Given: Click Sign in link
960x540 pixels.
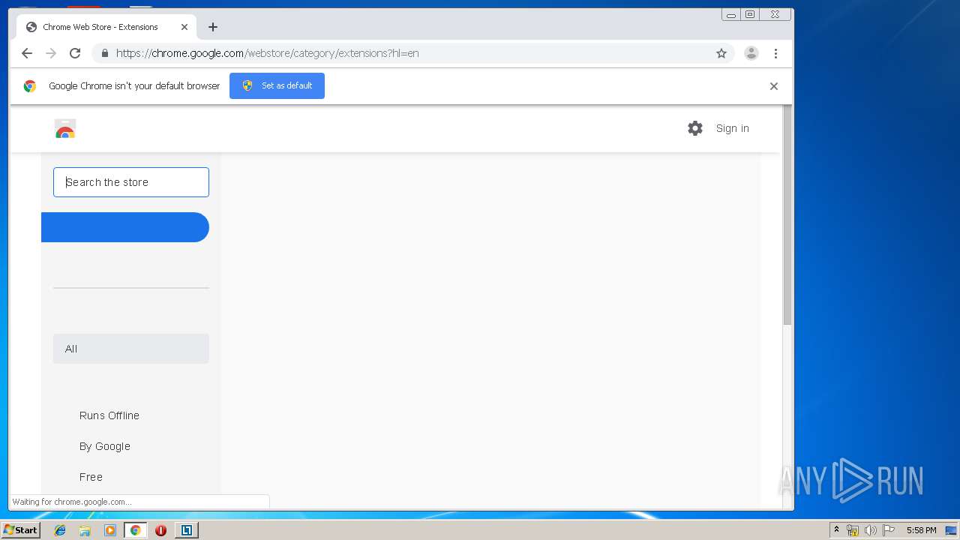Looking at the screenshot, I should pyautogui.click(x=732, y=128).
